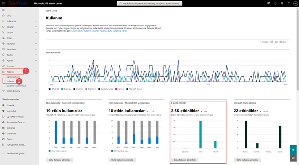Open the feedback chat floating button

coord(293,158)
